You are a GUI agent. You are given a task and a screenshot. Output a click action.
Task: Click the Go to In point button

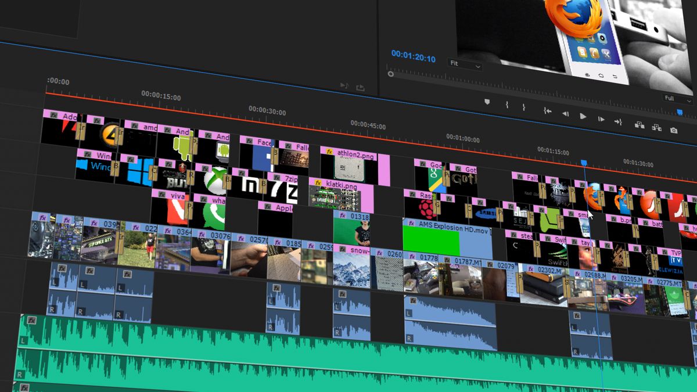(x=547, y=110)
